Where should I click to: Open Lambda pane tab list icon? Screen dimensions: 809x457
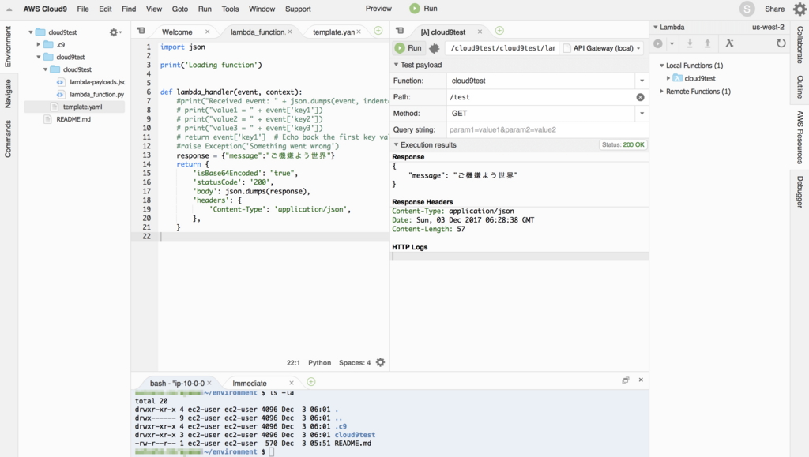400,31
